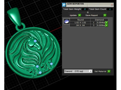Image resolution: width=121 pixels, height=90 pixels.
Task: Select the round gem thumbnail icon
Action: pyautogui.click(x=67, y=21)
